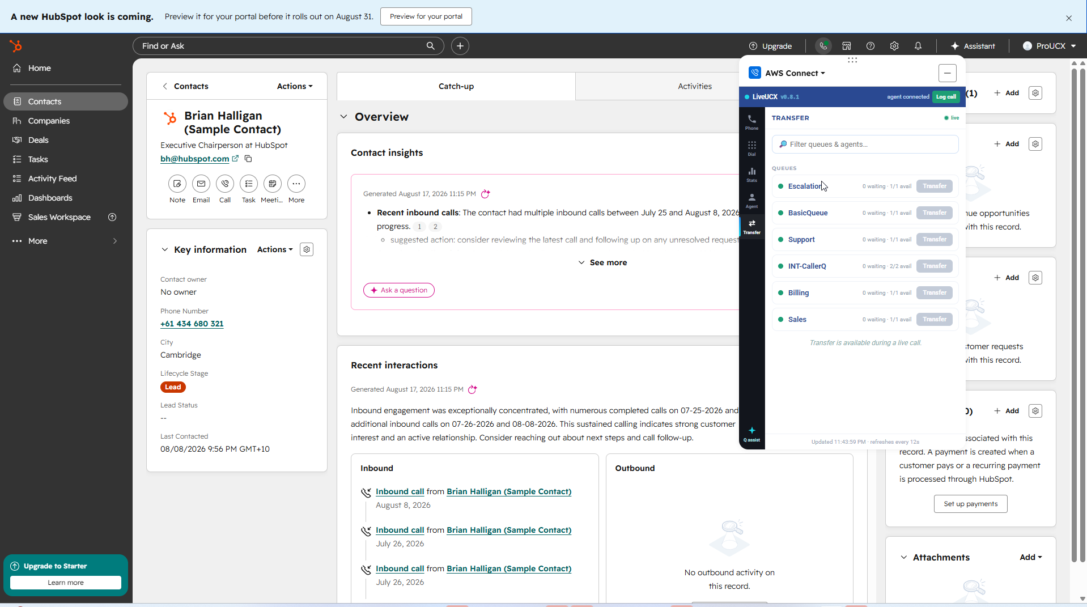Open the Marketplace icon
The height and width of the screenshot is (607, 1087).
(x=847, y=46)
